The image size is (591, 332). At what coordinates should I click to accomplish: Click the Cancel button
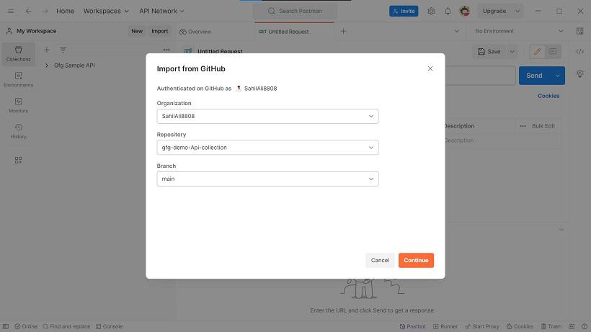(380, 260)
